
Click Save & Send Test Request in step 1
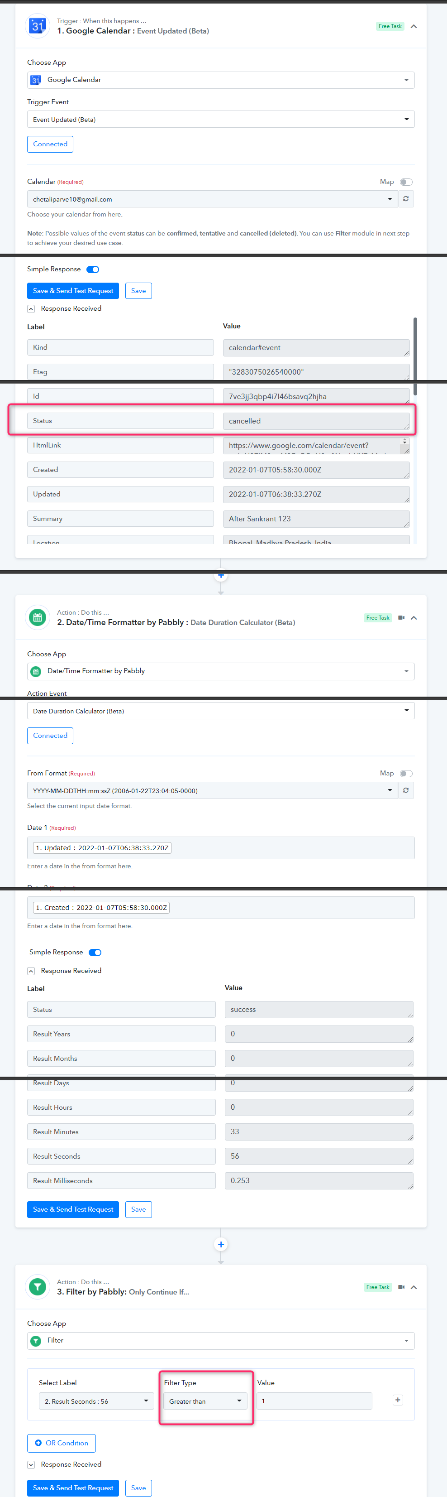click(x=73, y=290)
